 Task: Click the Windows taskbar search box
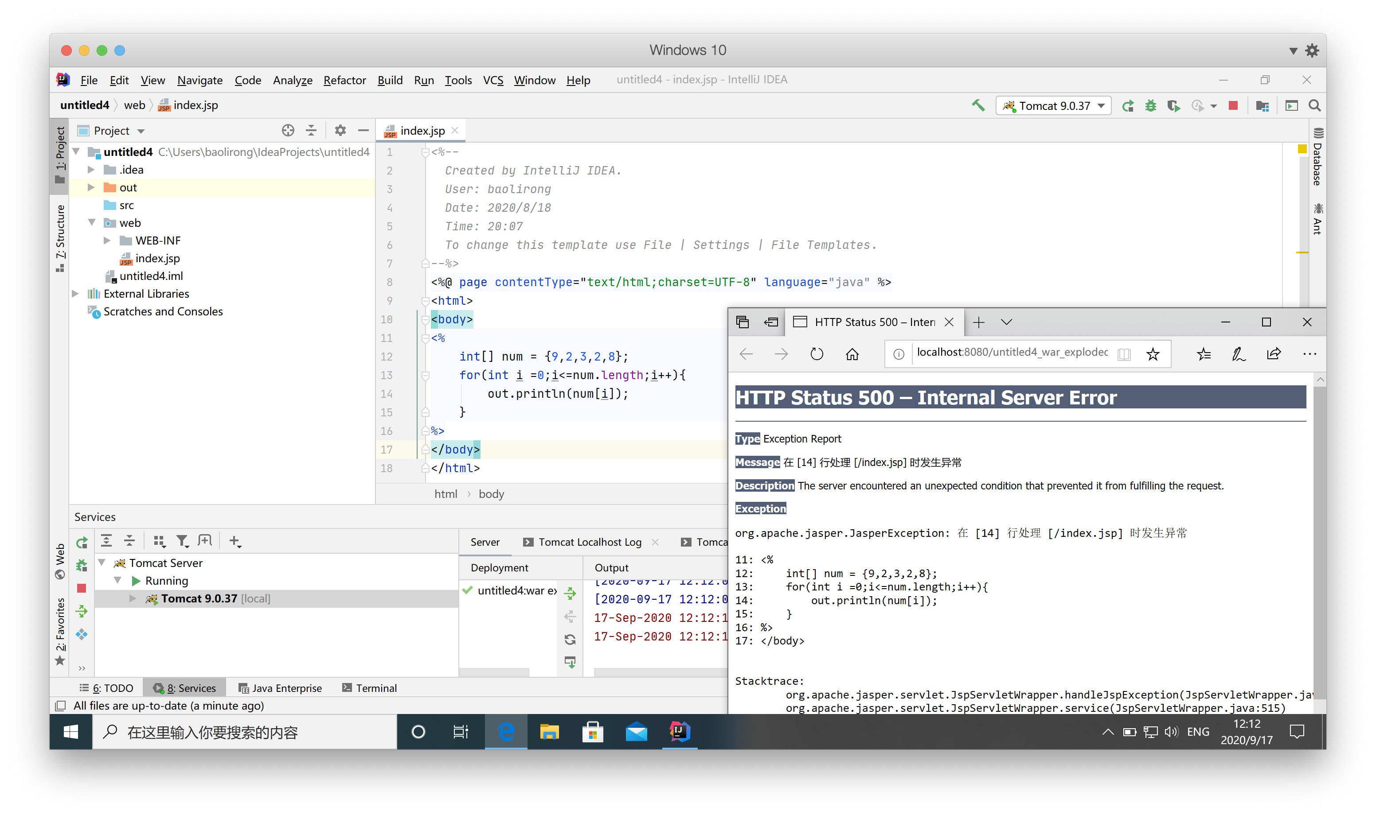tap(245, 732)
